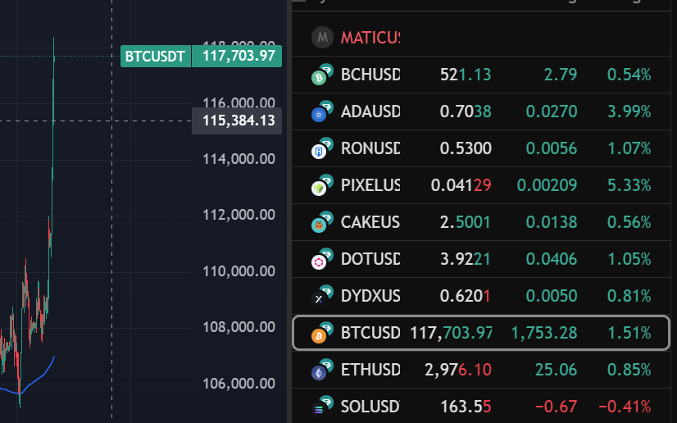
Task: Click CAKEUS last price 2.5001
Action: [466, 222]
